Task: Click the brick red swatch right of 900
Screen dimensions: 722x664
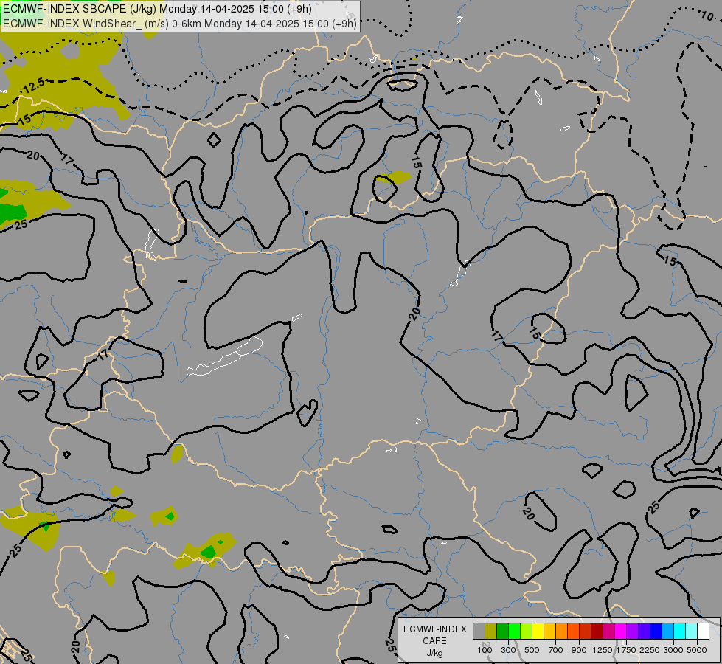Action: click(x=586, y=631)
